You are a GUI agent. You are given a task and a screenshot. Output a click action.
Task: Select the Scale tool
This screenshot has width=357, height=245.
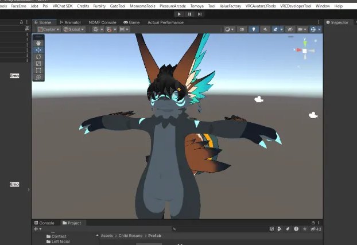pyautogui.click(x=38, y=64)
